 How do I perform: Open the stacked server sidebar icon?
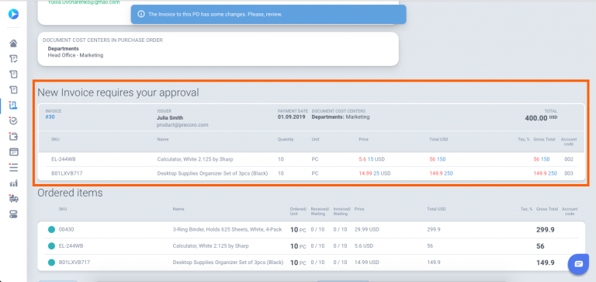point(13,214)
